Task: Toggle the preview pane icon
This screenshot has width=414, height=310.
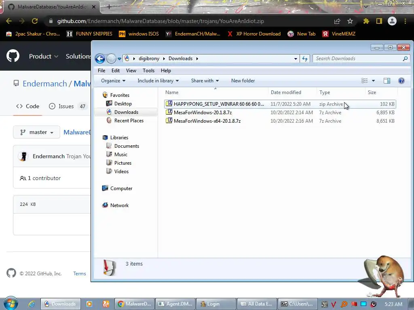Action: (x=387, y=81)
